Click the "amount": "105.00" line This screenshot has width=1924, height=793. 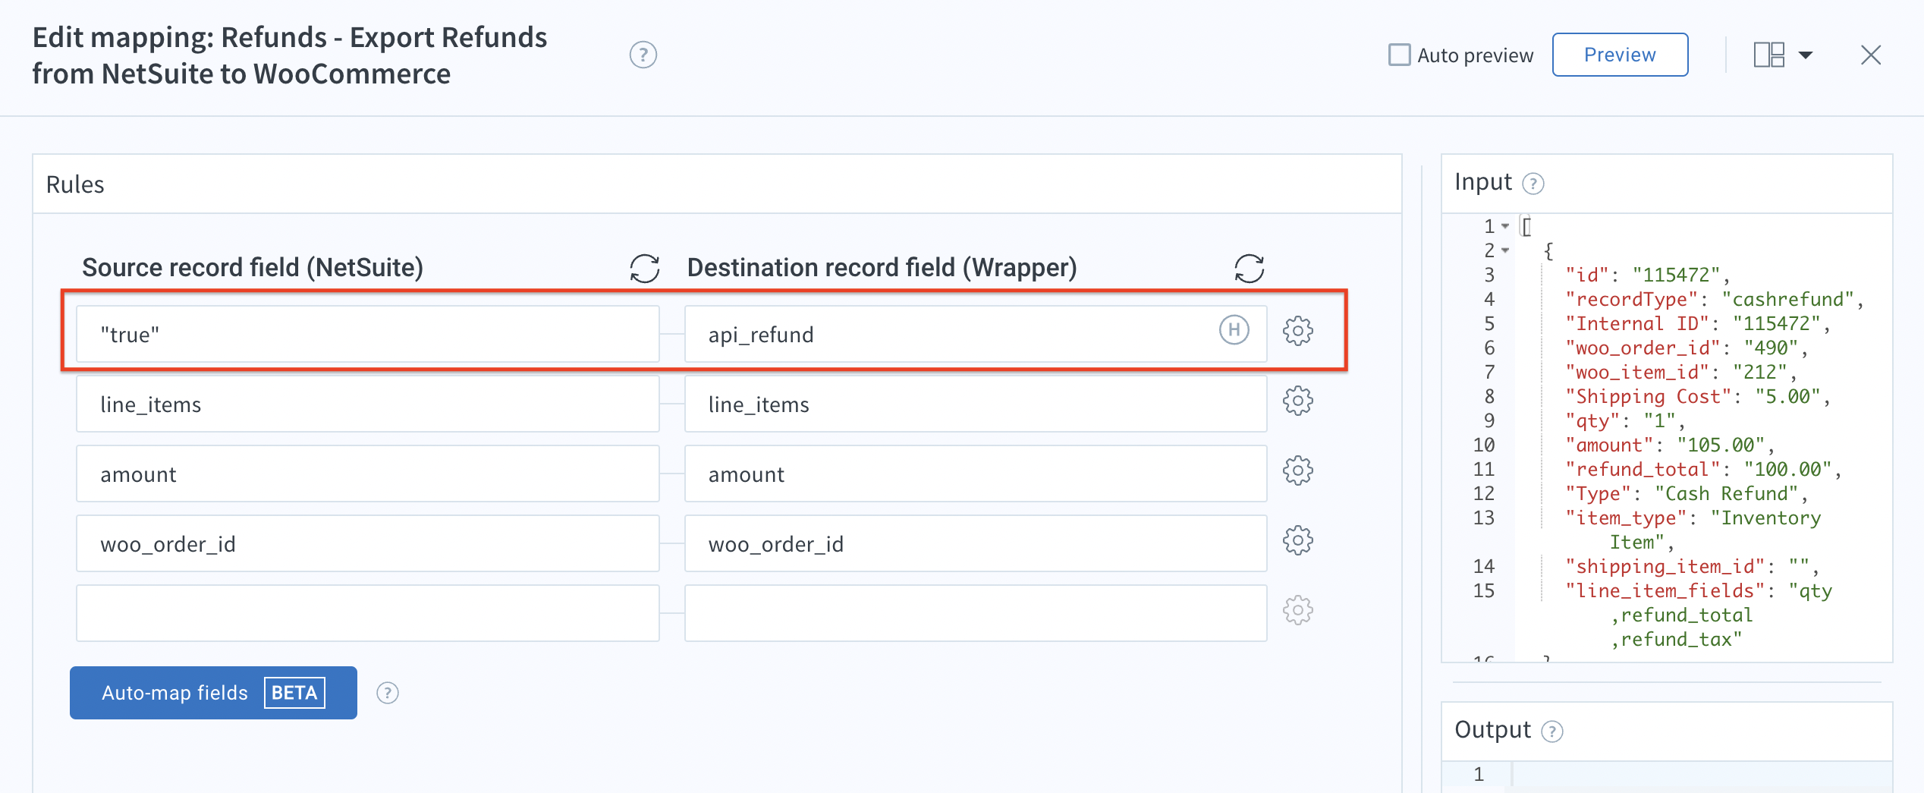coord(1670,445)
